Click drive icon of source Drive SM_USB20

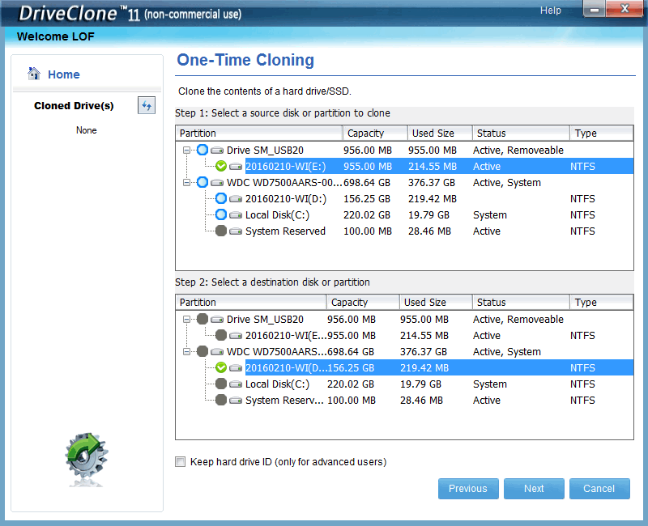pos(217,150)
